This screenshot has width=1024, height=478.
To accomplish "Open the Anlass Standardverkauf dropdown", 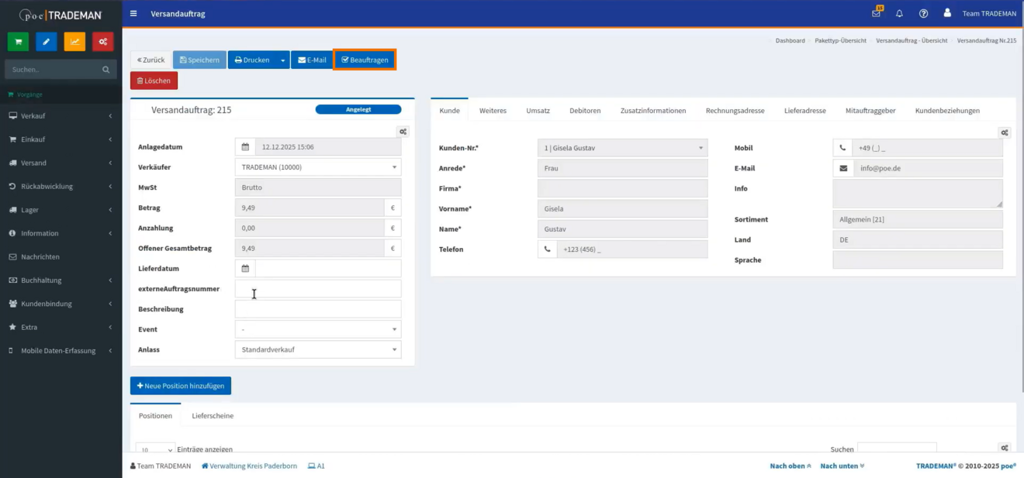I will [x=318, y=349].
